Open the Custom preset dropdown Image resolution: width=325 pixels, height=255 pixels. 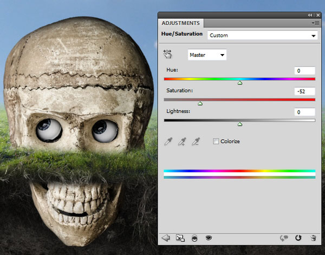point(262,35)
